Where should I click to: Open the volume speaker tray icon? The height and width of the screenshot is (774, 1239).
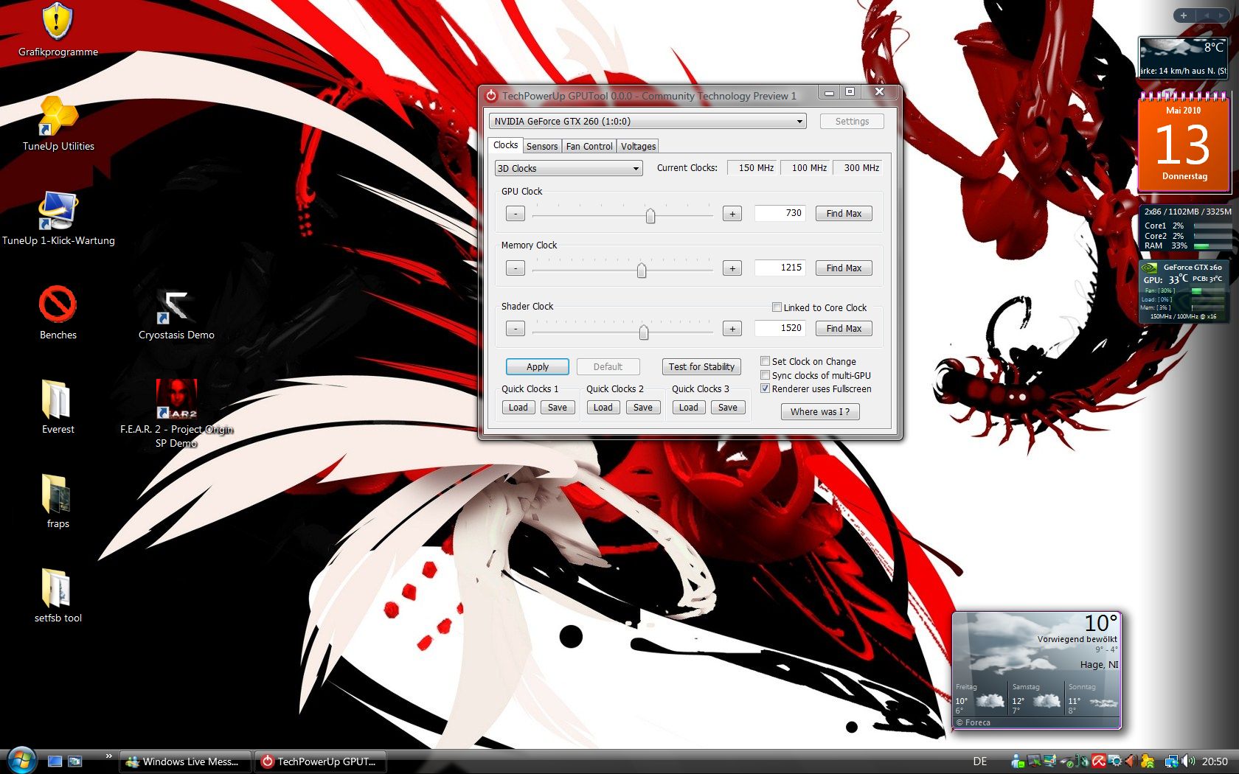[x=1187, y=761]
